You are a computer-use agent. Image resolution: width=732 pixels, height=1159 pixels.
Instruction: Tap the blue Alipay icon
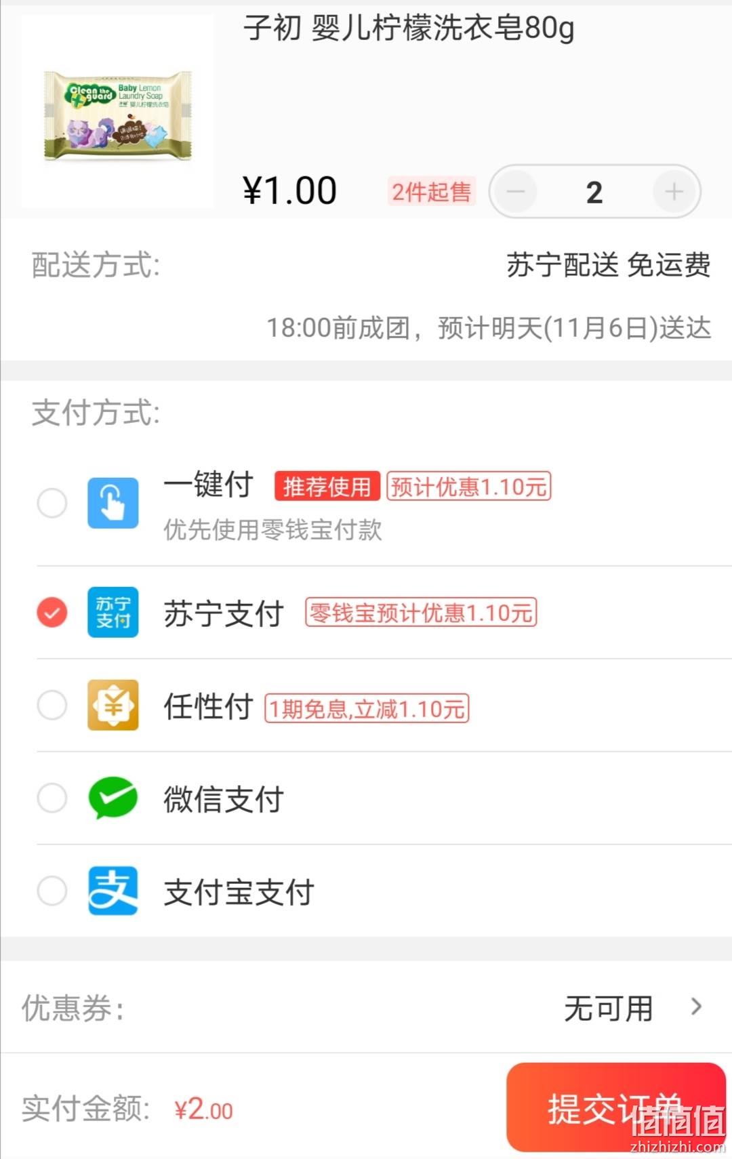point(113,891)
